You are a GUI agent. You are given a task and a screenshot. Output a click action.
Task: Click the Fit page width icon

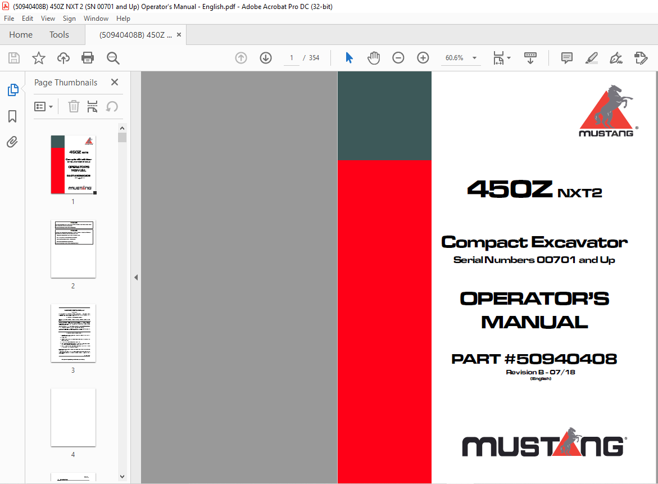click(x=498, y=58)
